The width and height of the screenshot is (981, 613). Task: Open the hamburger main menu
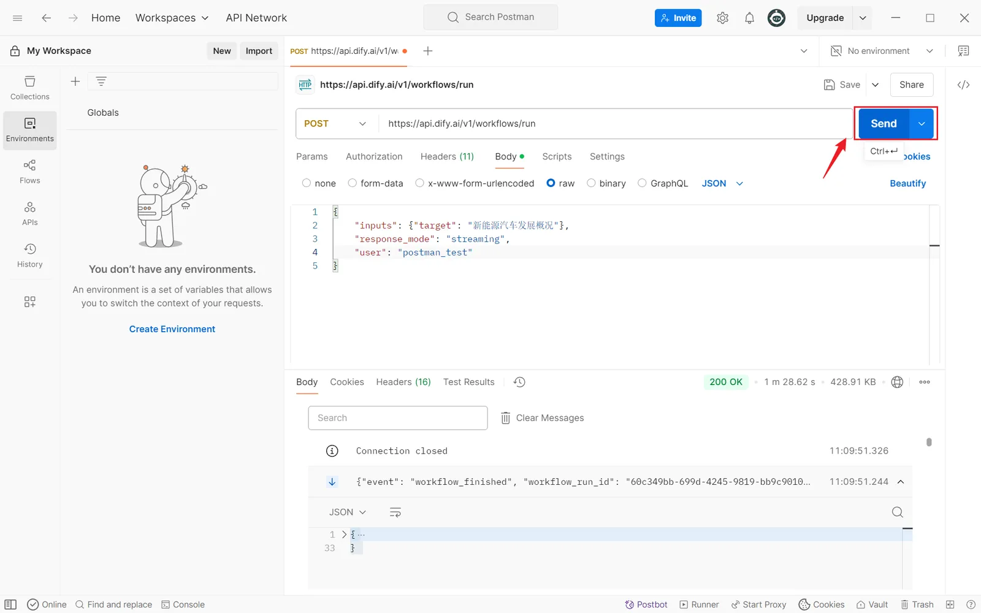click(18, 18)
